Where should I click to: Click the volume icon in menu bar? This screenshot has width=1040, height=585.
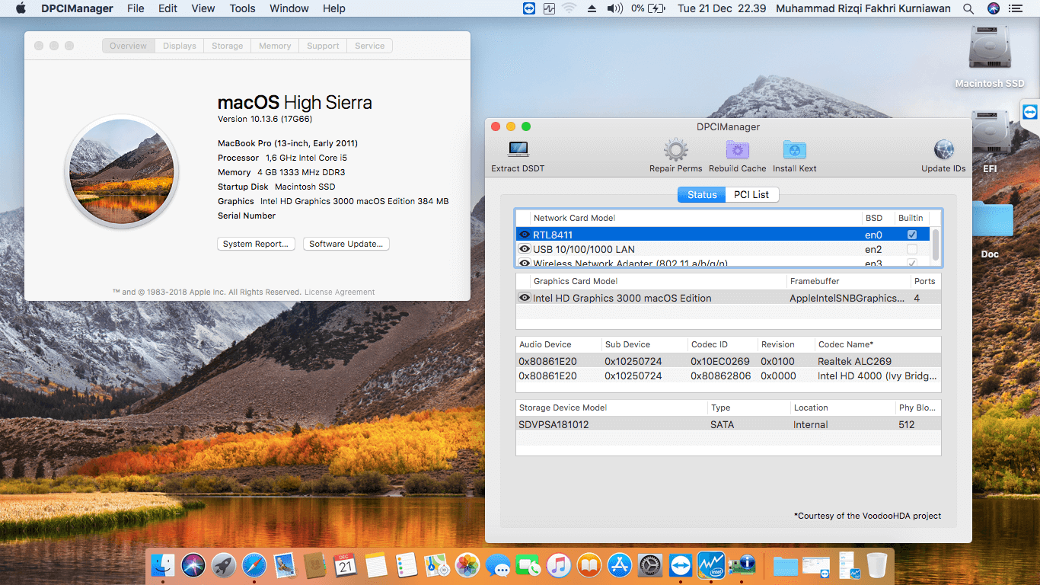pyautogui.click(x=614, y=8)
